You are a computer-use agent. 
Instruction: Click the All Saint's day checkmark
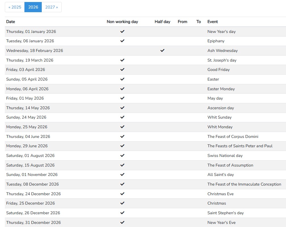122,175
